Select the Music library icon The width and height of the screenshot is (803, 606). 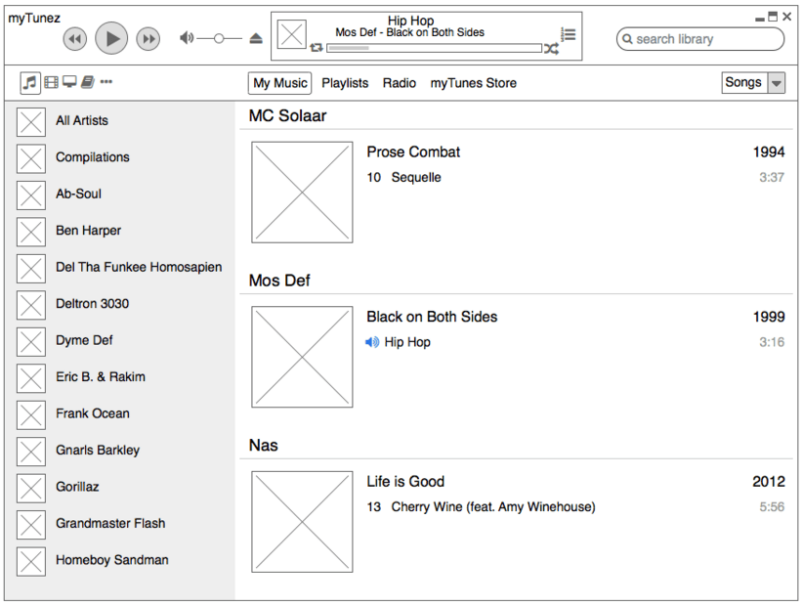pyautogui.click(x=29, y=82)
